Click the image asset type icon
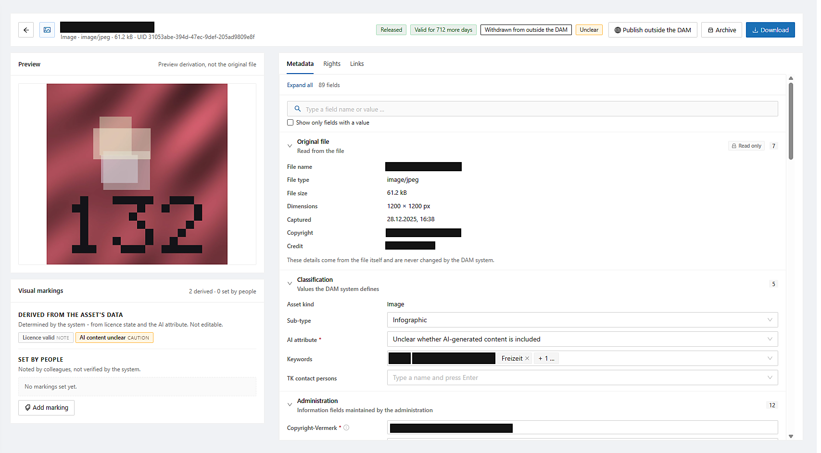 click(47, 30)
